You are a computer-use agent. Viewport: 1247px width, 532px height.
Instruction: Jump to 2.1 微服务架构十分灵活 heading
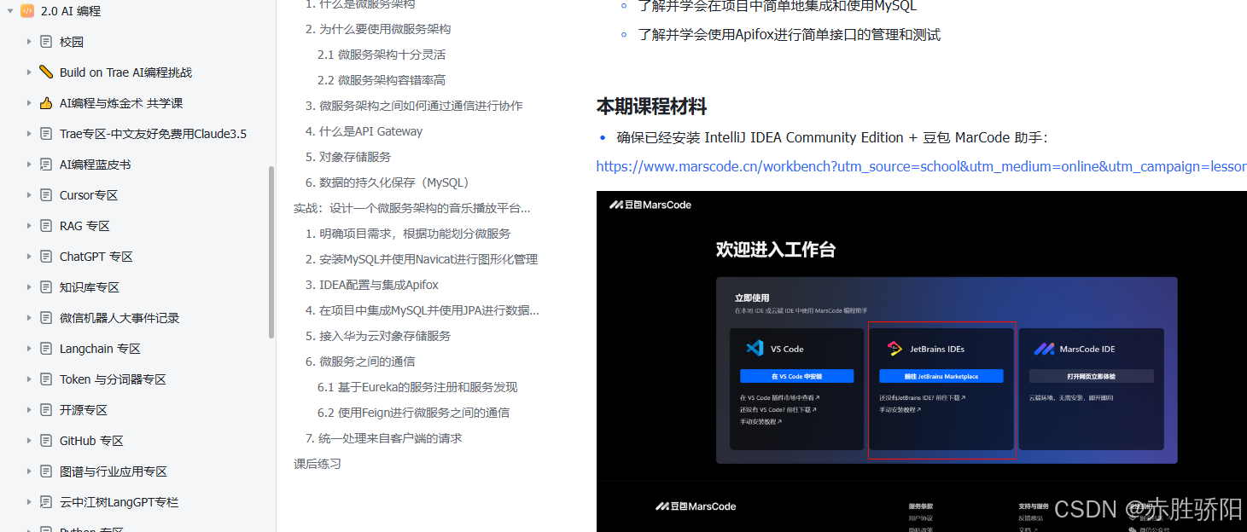tap(382, 55)
